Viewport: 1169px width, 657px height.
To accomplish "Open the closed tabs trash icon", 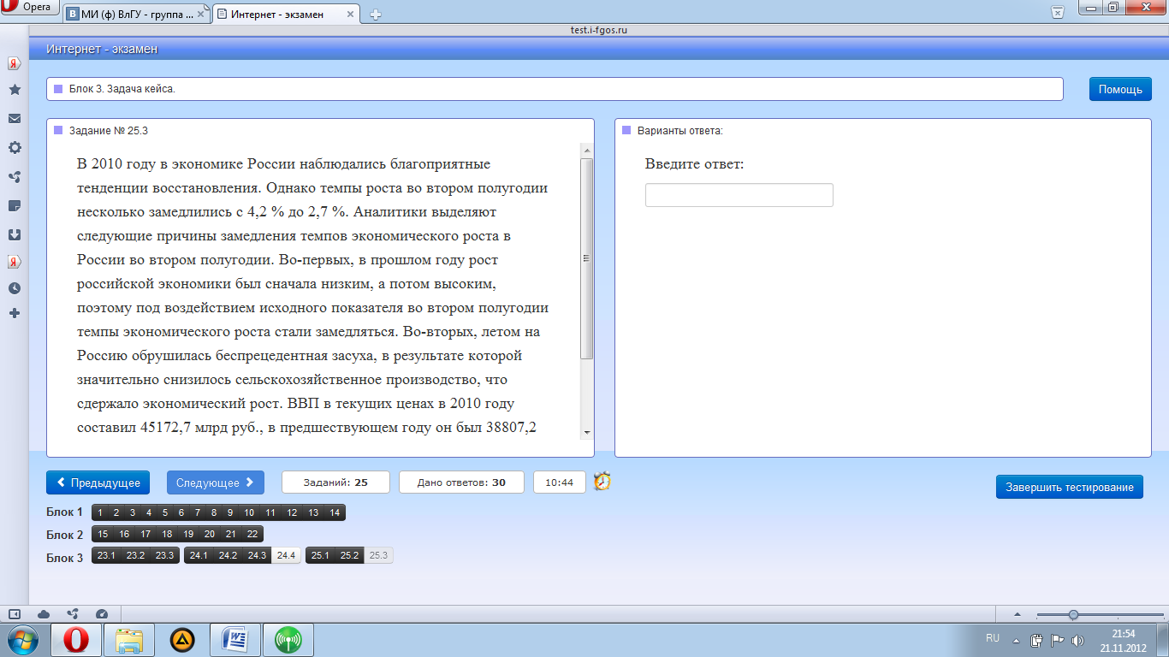I will click(1058, 12).
